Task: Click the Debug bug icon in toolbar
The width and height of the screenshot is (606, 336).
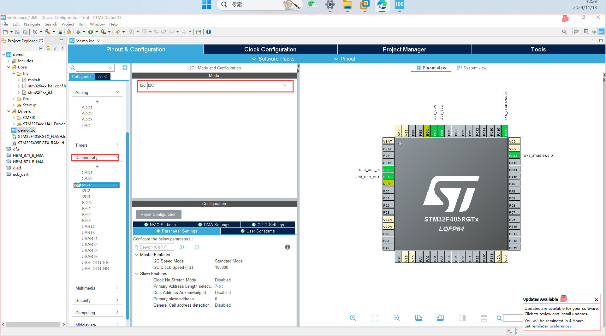Action: 78,32
